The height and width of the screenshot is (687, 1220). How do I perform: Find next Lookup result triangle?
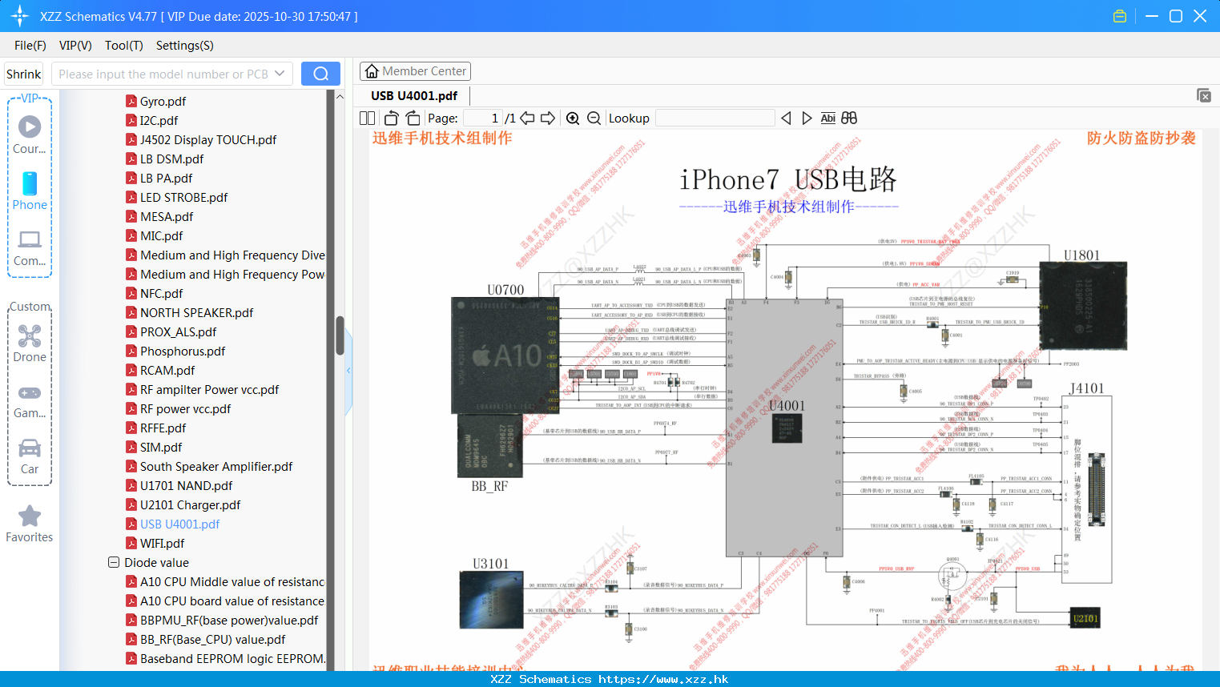pyautogui.click(x=807, y=118)
